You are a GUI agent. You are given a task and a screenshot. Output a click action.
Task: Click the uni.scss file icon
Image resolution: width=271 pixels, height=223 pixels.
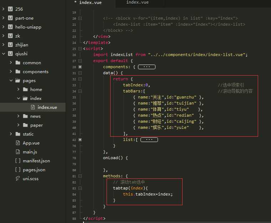17,178
